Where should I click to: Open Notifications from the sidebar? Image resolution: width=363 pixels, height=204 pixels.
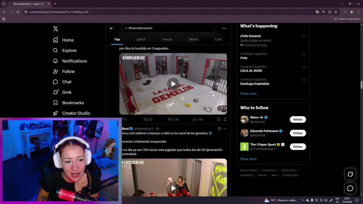pos(70,61)
